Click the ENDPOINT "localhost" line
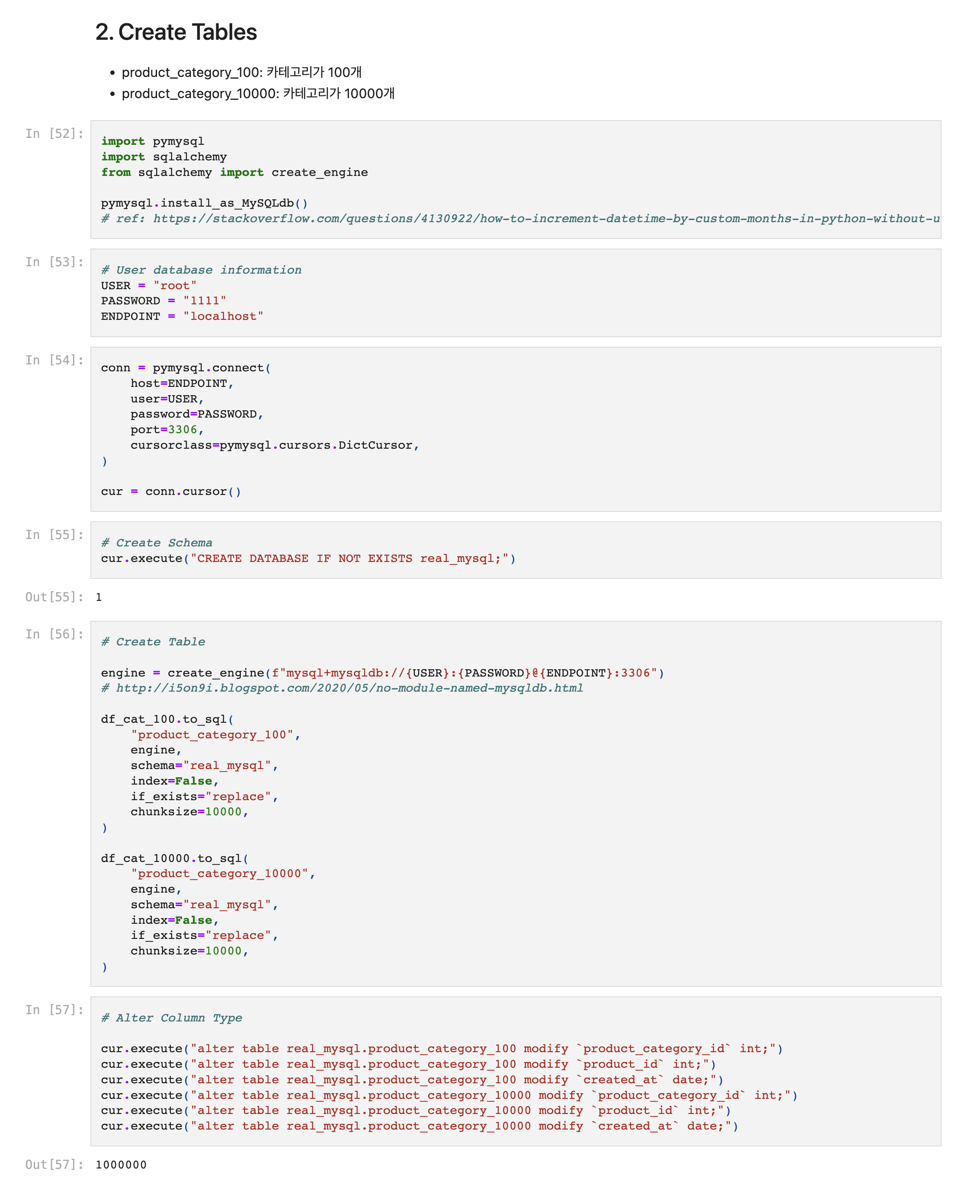Image resolution: width=955 pixels, height=1181 pixels. [x=182, y=316]
